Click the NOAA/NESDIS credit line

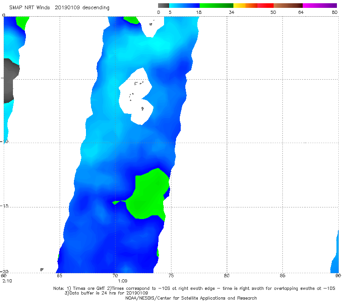pos(191,298)
